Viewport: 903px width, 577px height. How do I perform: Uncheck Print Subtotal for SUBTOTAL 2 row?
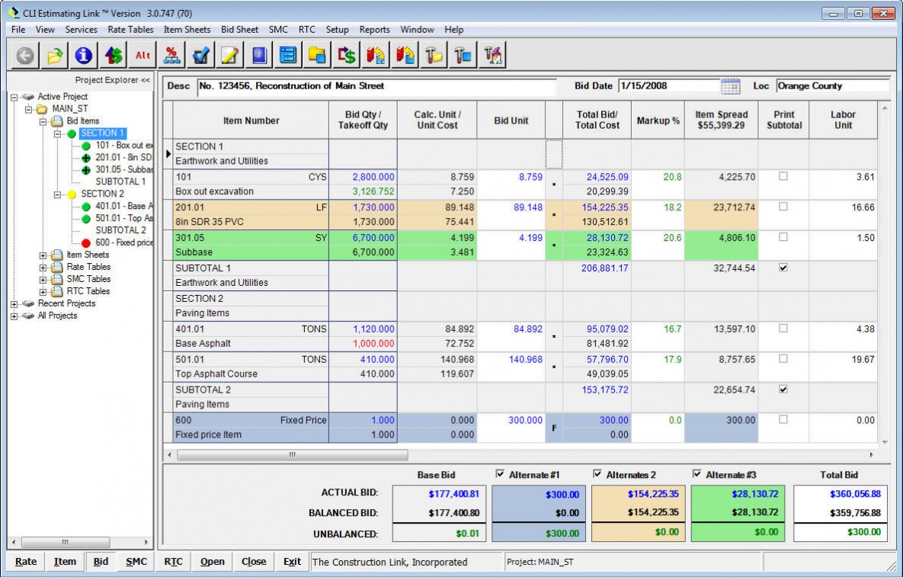[783, 389]
